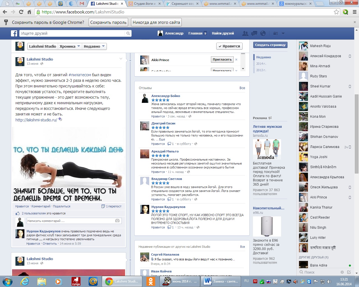Viewport: 359px width, 287px height.
Task: Click Ещё to expand Дмитрий Евсин review
Action: pos(162,139)
